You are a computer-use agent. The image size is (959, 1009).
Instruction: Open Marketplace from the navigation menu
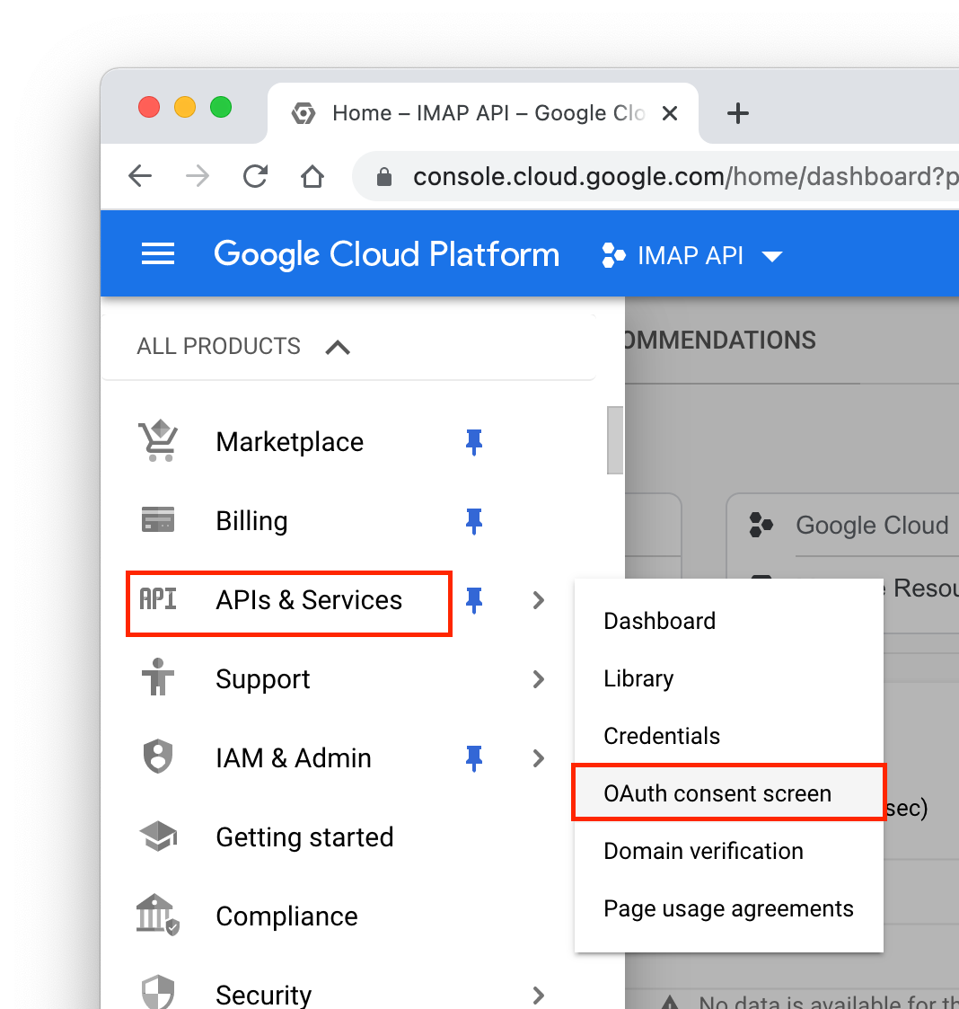[289, 442]
